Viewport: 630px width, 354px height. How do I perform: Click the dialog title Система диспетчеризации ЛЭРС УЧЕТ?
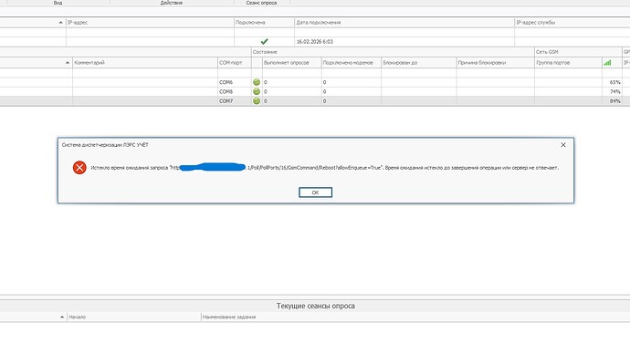pos(105,145)
